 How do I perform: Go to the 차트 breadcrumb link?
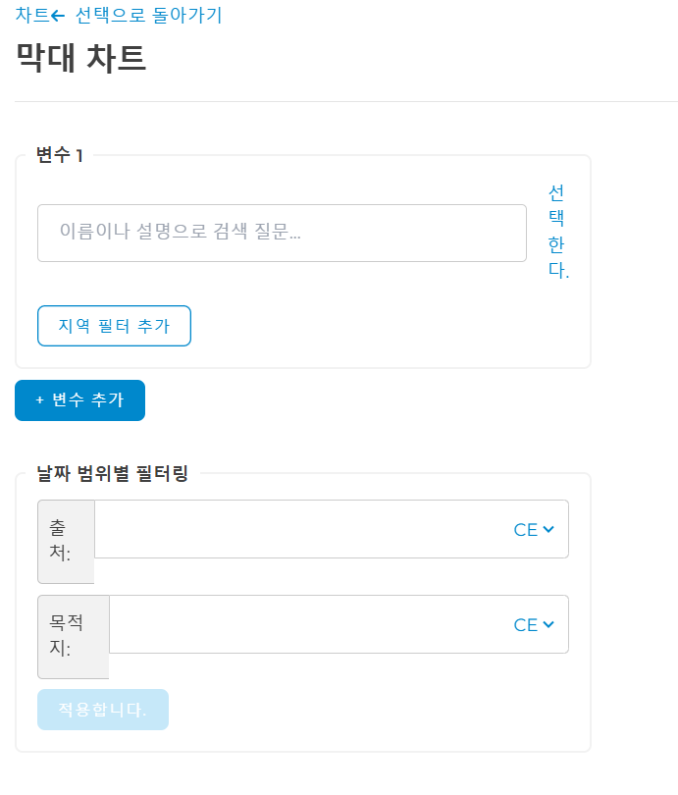coord(31,16)
